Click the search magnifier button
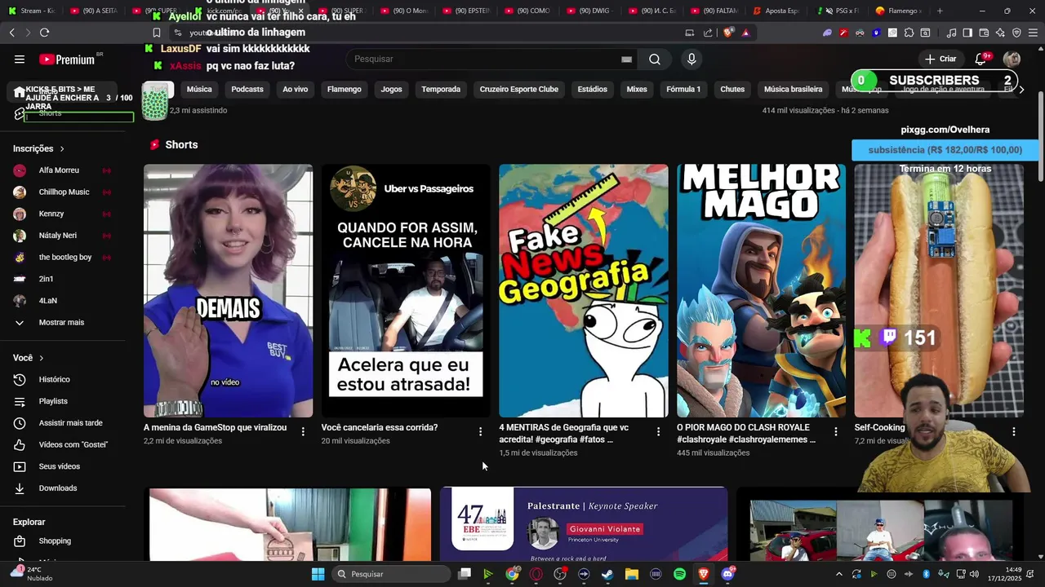Screen dimensions: 1045x587 655,60
